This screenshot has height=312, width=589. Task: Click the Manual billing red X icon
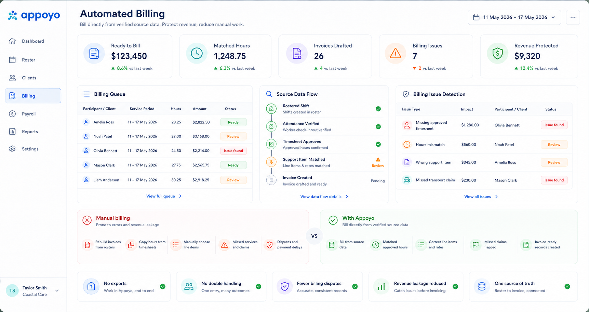pos(87,220)
